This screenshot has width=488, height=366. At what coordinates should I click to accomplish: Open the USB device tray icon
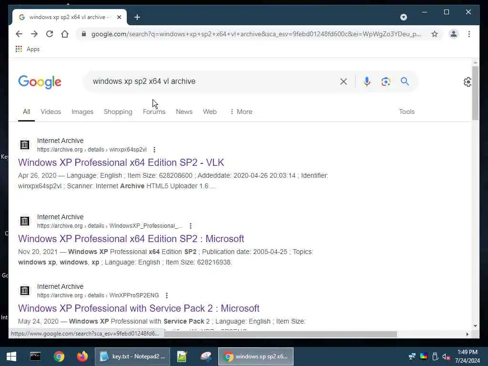click(x=435, y=356)
